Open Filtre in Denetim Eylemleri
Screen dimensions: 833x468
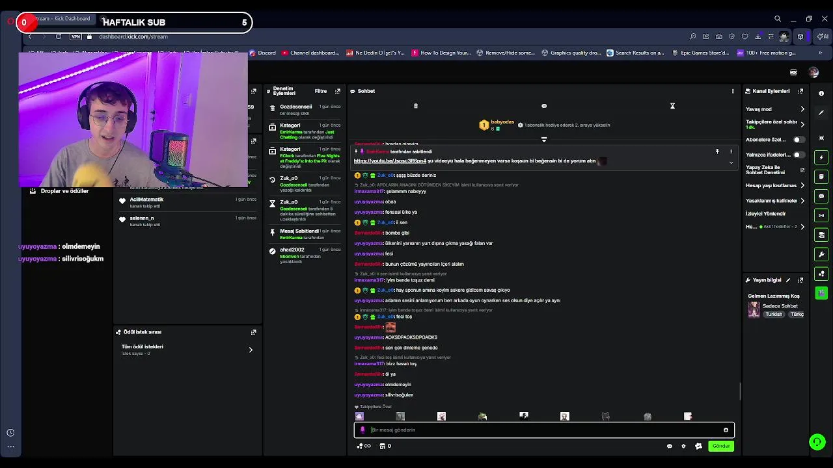(x=321, y=91)
